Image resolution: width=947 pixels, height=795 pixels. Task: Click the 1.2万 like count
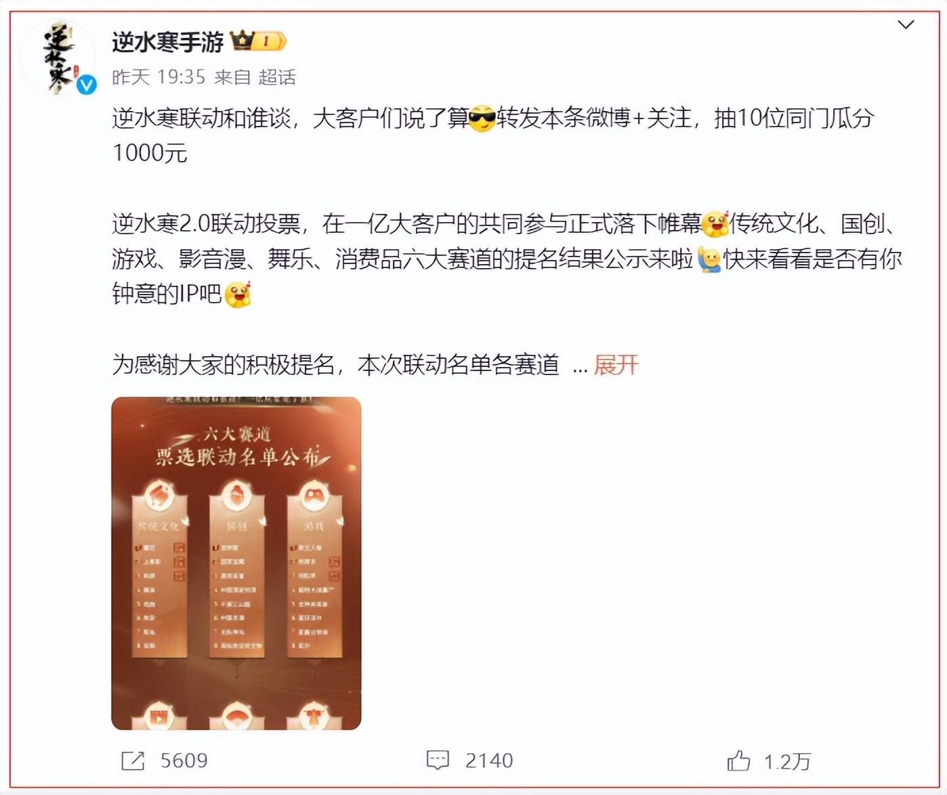[786, 761]
